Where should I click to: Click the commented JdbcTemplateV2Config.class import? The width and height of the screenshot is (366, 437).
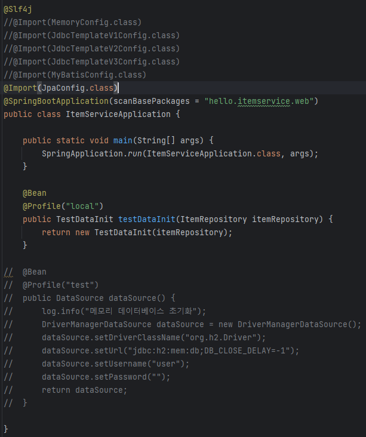click(91, 48)
